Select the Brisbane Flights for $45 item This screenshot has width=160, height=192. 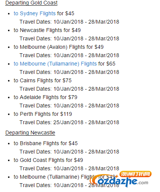point(46,143)
